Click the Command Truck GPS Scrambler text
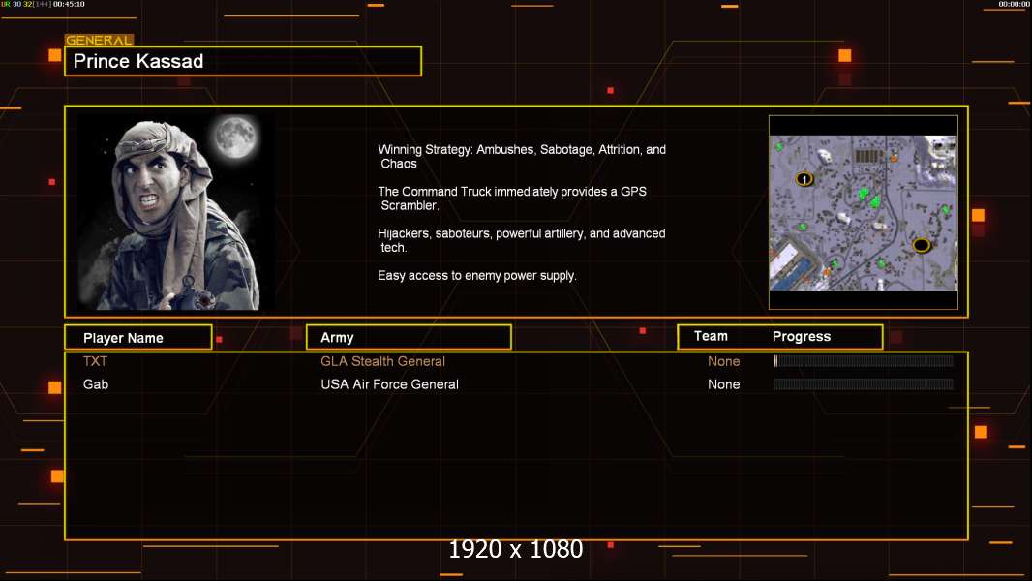 (512, 199)
